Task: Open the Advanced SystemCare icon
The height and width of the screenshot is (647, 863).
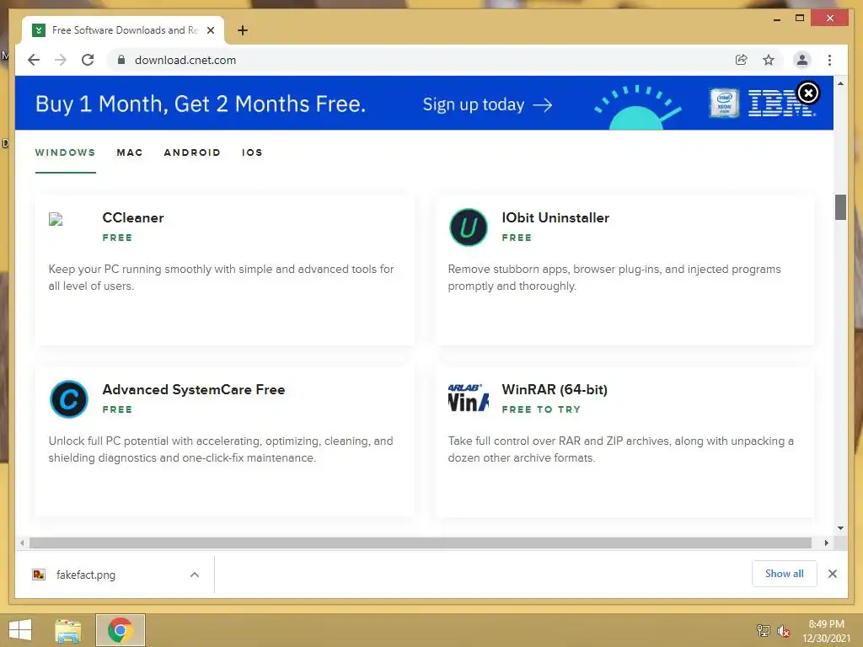Action: point(69,398)
